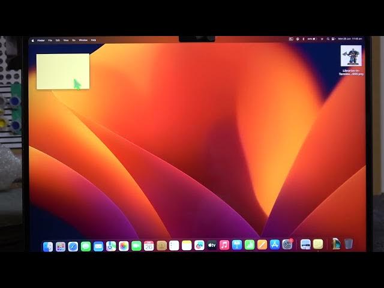
Task: Launch Apple TV from the dock
Action: (x=212, y=245)
